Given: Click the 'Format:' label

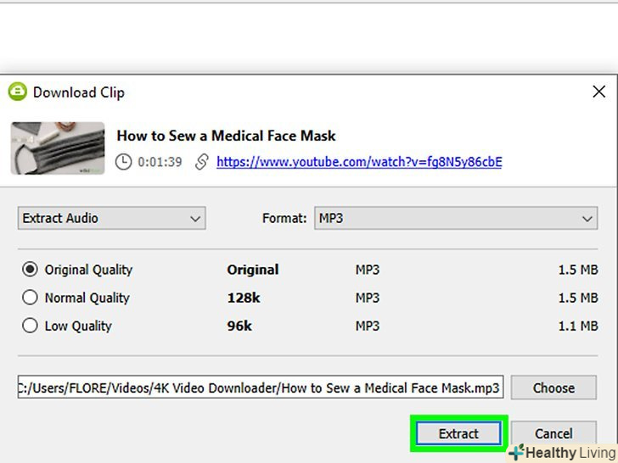Looking at the screenshot, I should coord(284,218).
